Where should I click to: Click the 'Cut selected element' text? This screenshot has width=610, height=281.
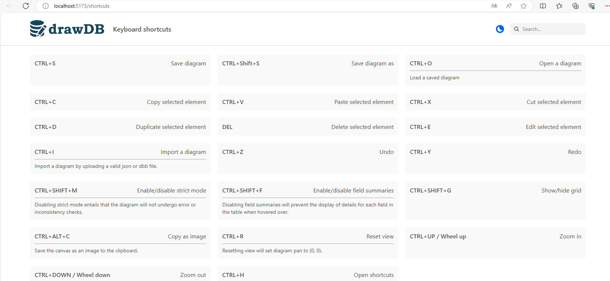point(554,102)
